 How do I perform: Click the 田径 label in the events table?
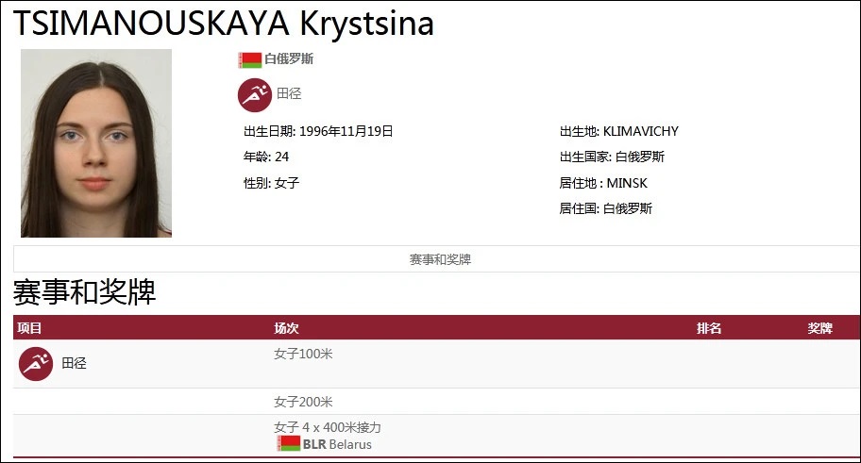click(x=74, y=363)
